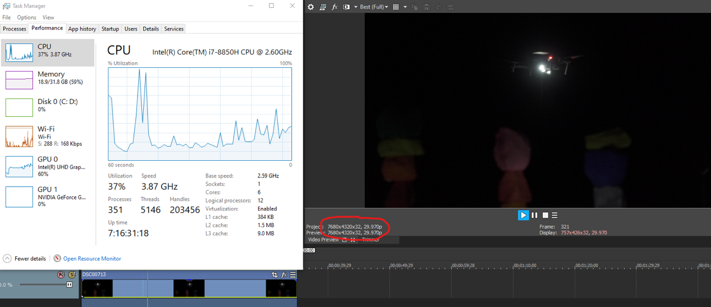Open the Best (Full) preview quality dropdown
Viewport: 711px width, 307px height.
tap(374, 7)
